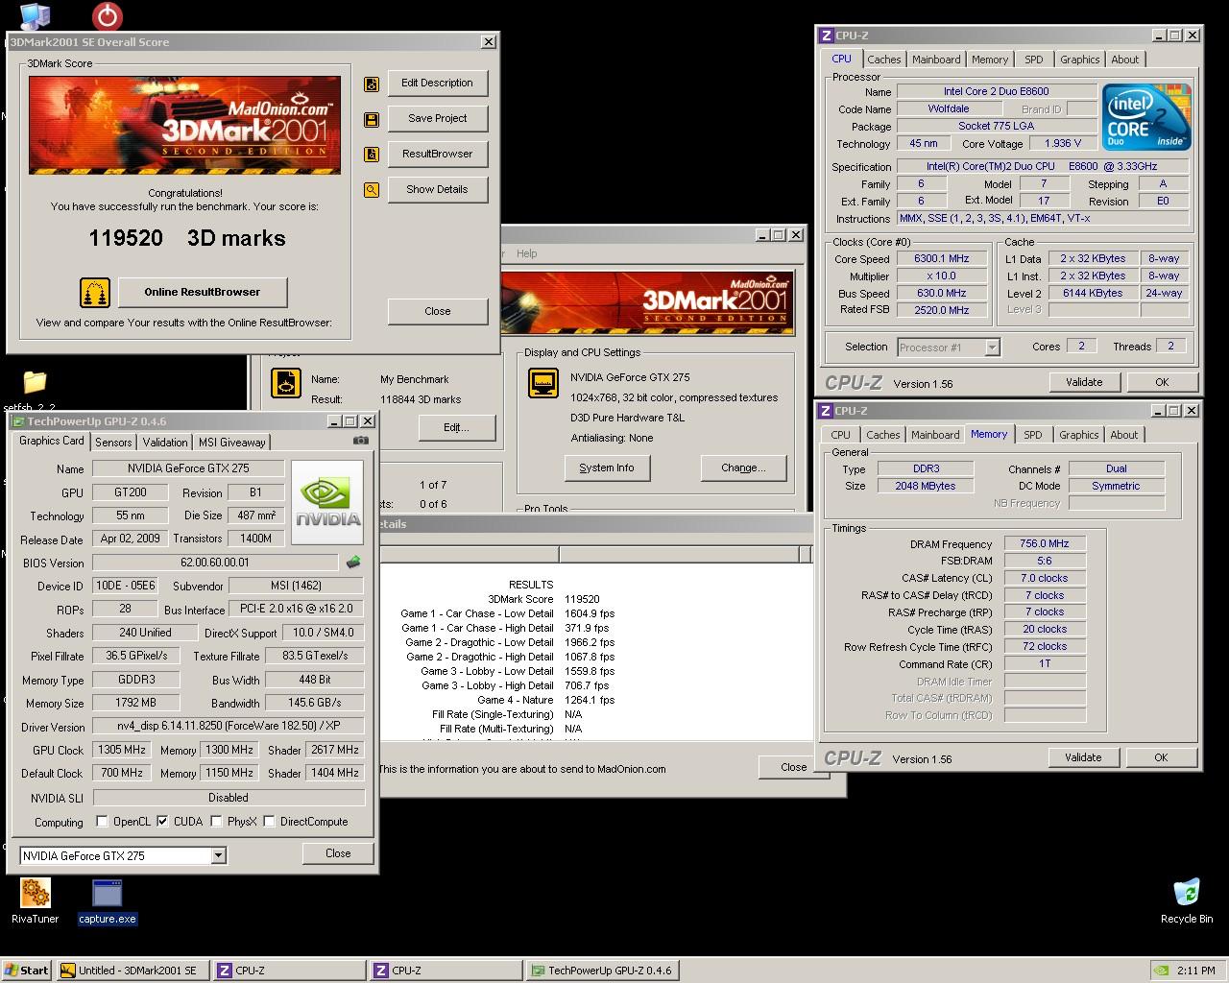Click the computer icon at desktop top-left
Image resolution: width=1229 pixels, height=983 pixels.
click(x=36, y=15)
